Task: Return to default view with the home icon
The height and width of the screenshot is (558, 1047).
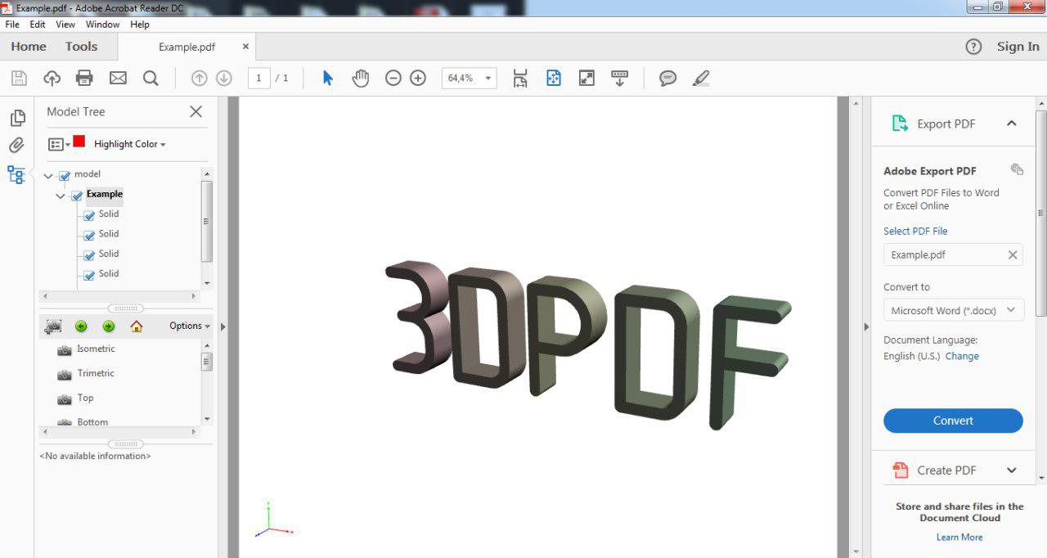Action: [x=135, y=326]
